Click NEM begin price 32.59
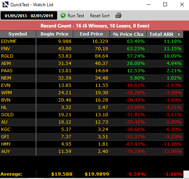Image resolution: width=189 pixels, height=179 pixels. (65, 78)
